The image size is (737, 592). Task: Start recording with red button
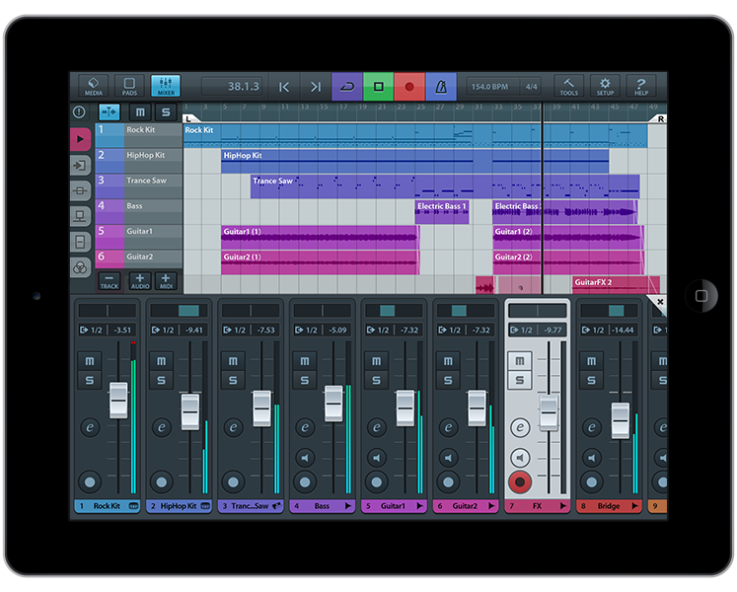point(409,87)
